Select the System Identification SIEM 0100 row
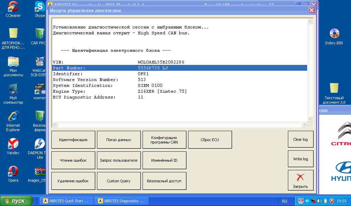The image size is (351, 206). pos(180,85)
